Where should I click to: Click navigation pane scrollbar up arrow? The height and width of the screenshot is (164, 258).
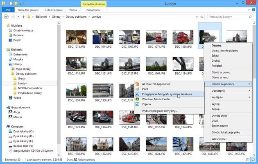click(59, 23)
